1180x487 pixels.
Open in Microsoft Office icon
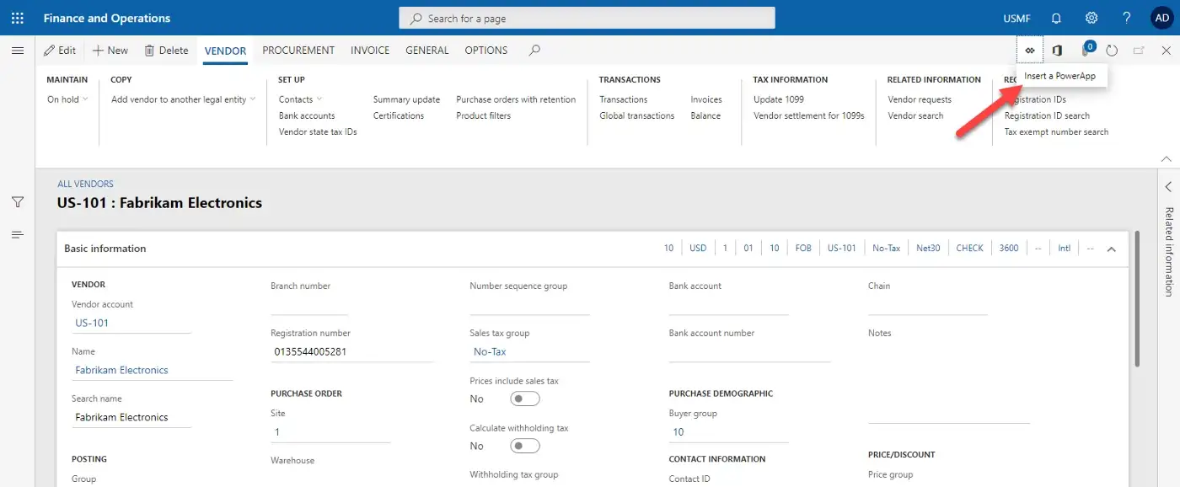1057,51
